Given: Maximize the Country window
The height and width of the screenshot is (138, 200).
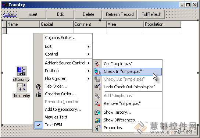Looking at the screenshot, I should (x=188, y=5).
